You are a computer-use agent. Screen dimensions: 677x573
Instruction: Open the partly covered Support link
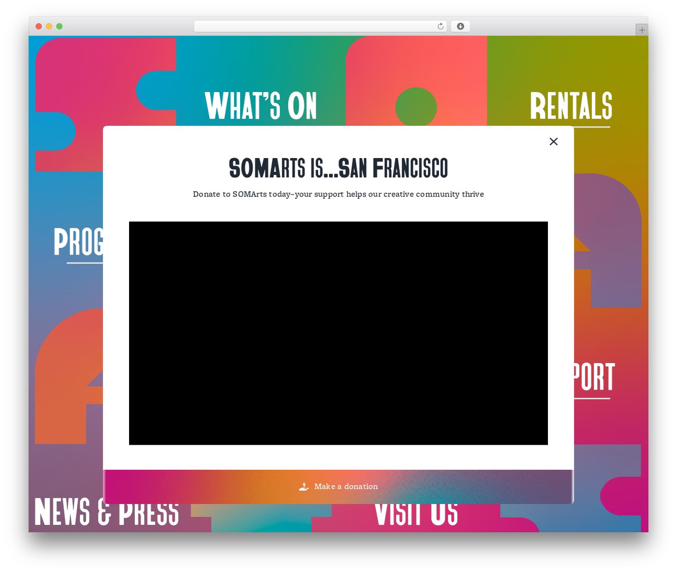pos(594,377)
